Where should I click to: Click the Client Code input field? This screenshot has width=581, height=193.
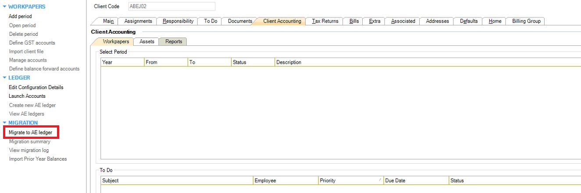tap(171, 6)
